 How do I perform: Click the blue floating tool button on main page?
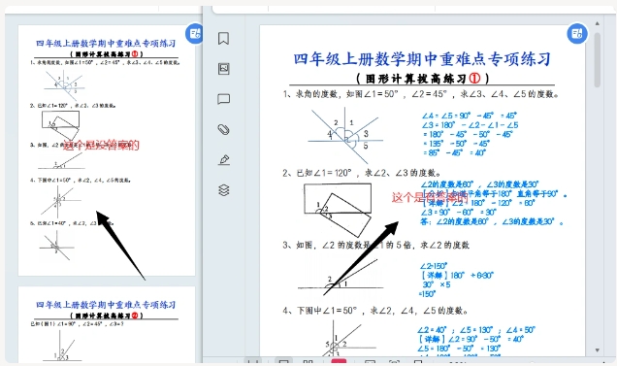tap(577, 34)
